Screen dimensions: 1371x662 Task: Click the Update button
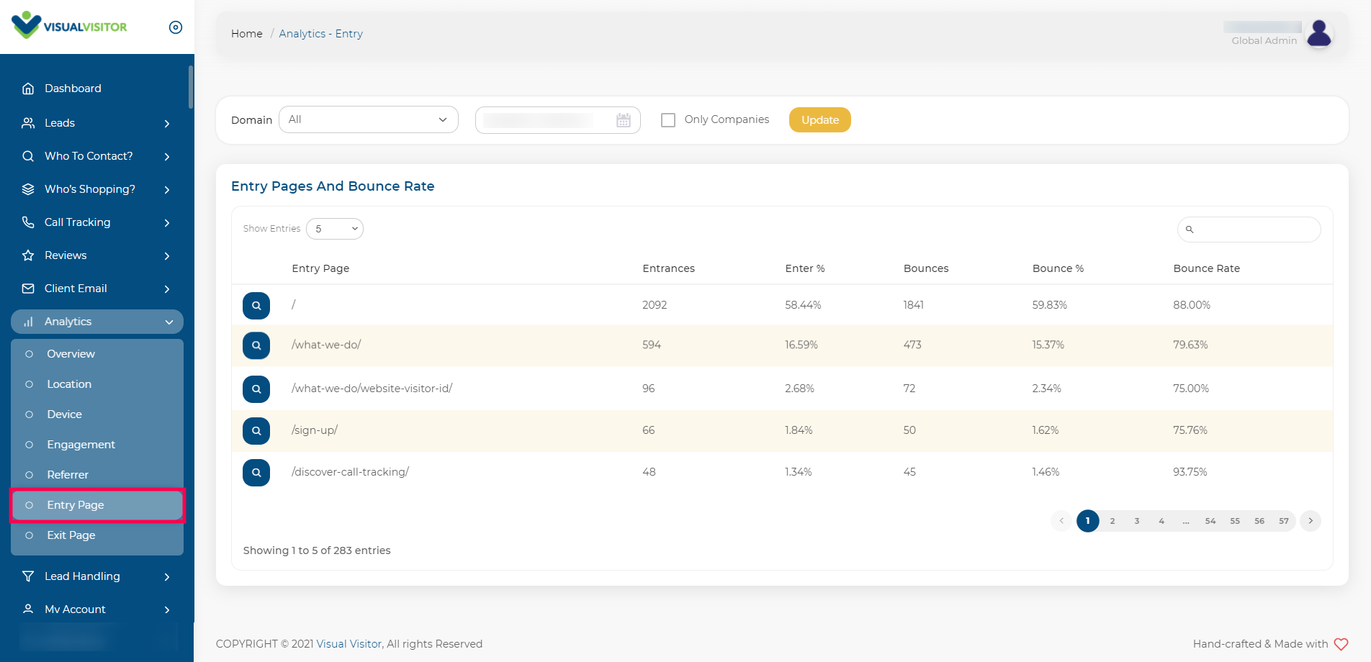click(x=820, y=120)
